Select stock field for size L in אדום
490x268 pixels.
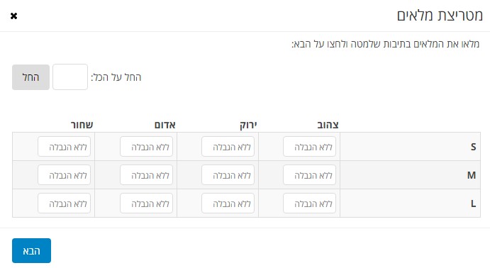point(146,203)
